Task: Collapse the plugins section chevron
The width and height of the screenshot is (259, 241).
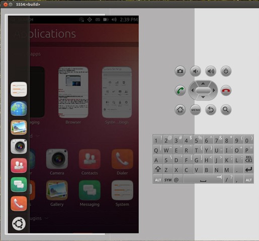Action: click(x=46, y=218)
